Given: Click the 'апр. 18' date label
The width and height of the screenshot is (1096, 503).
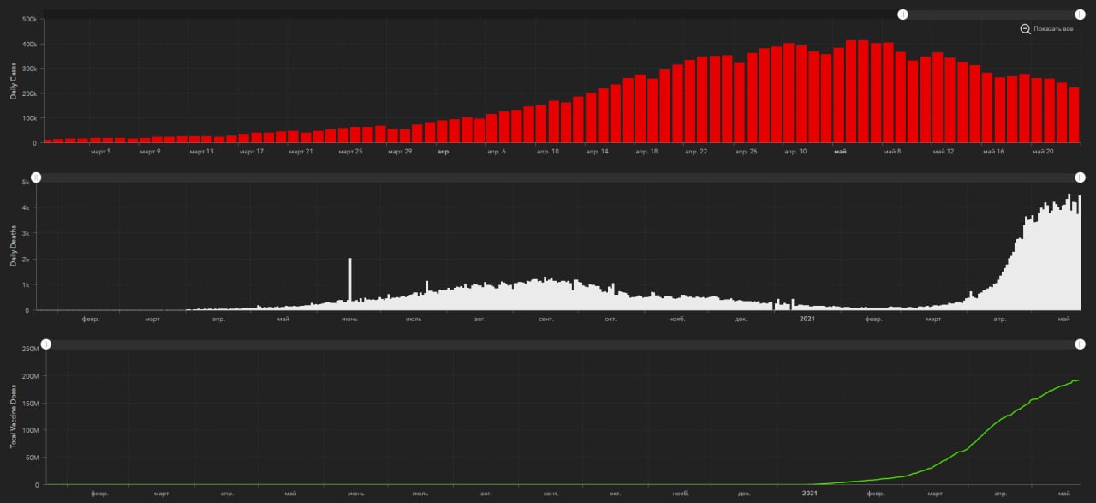Looking at the screenshot, I should tap(647, 152).
